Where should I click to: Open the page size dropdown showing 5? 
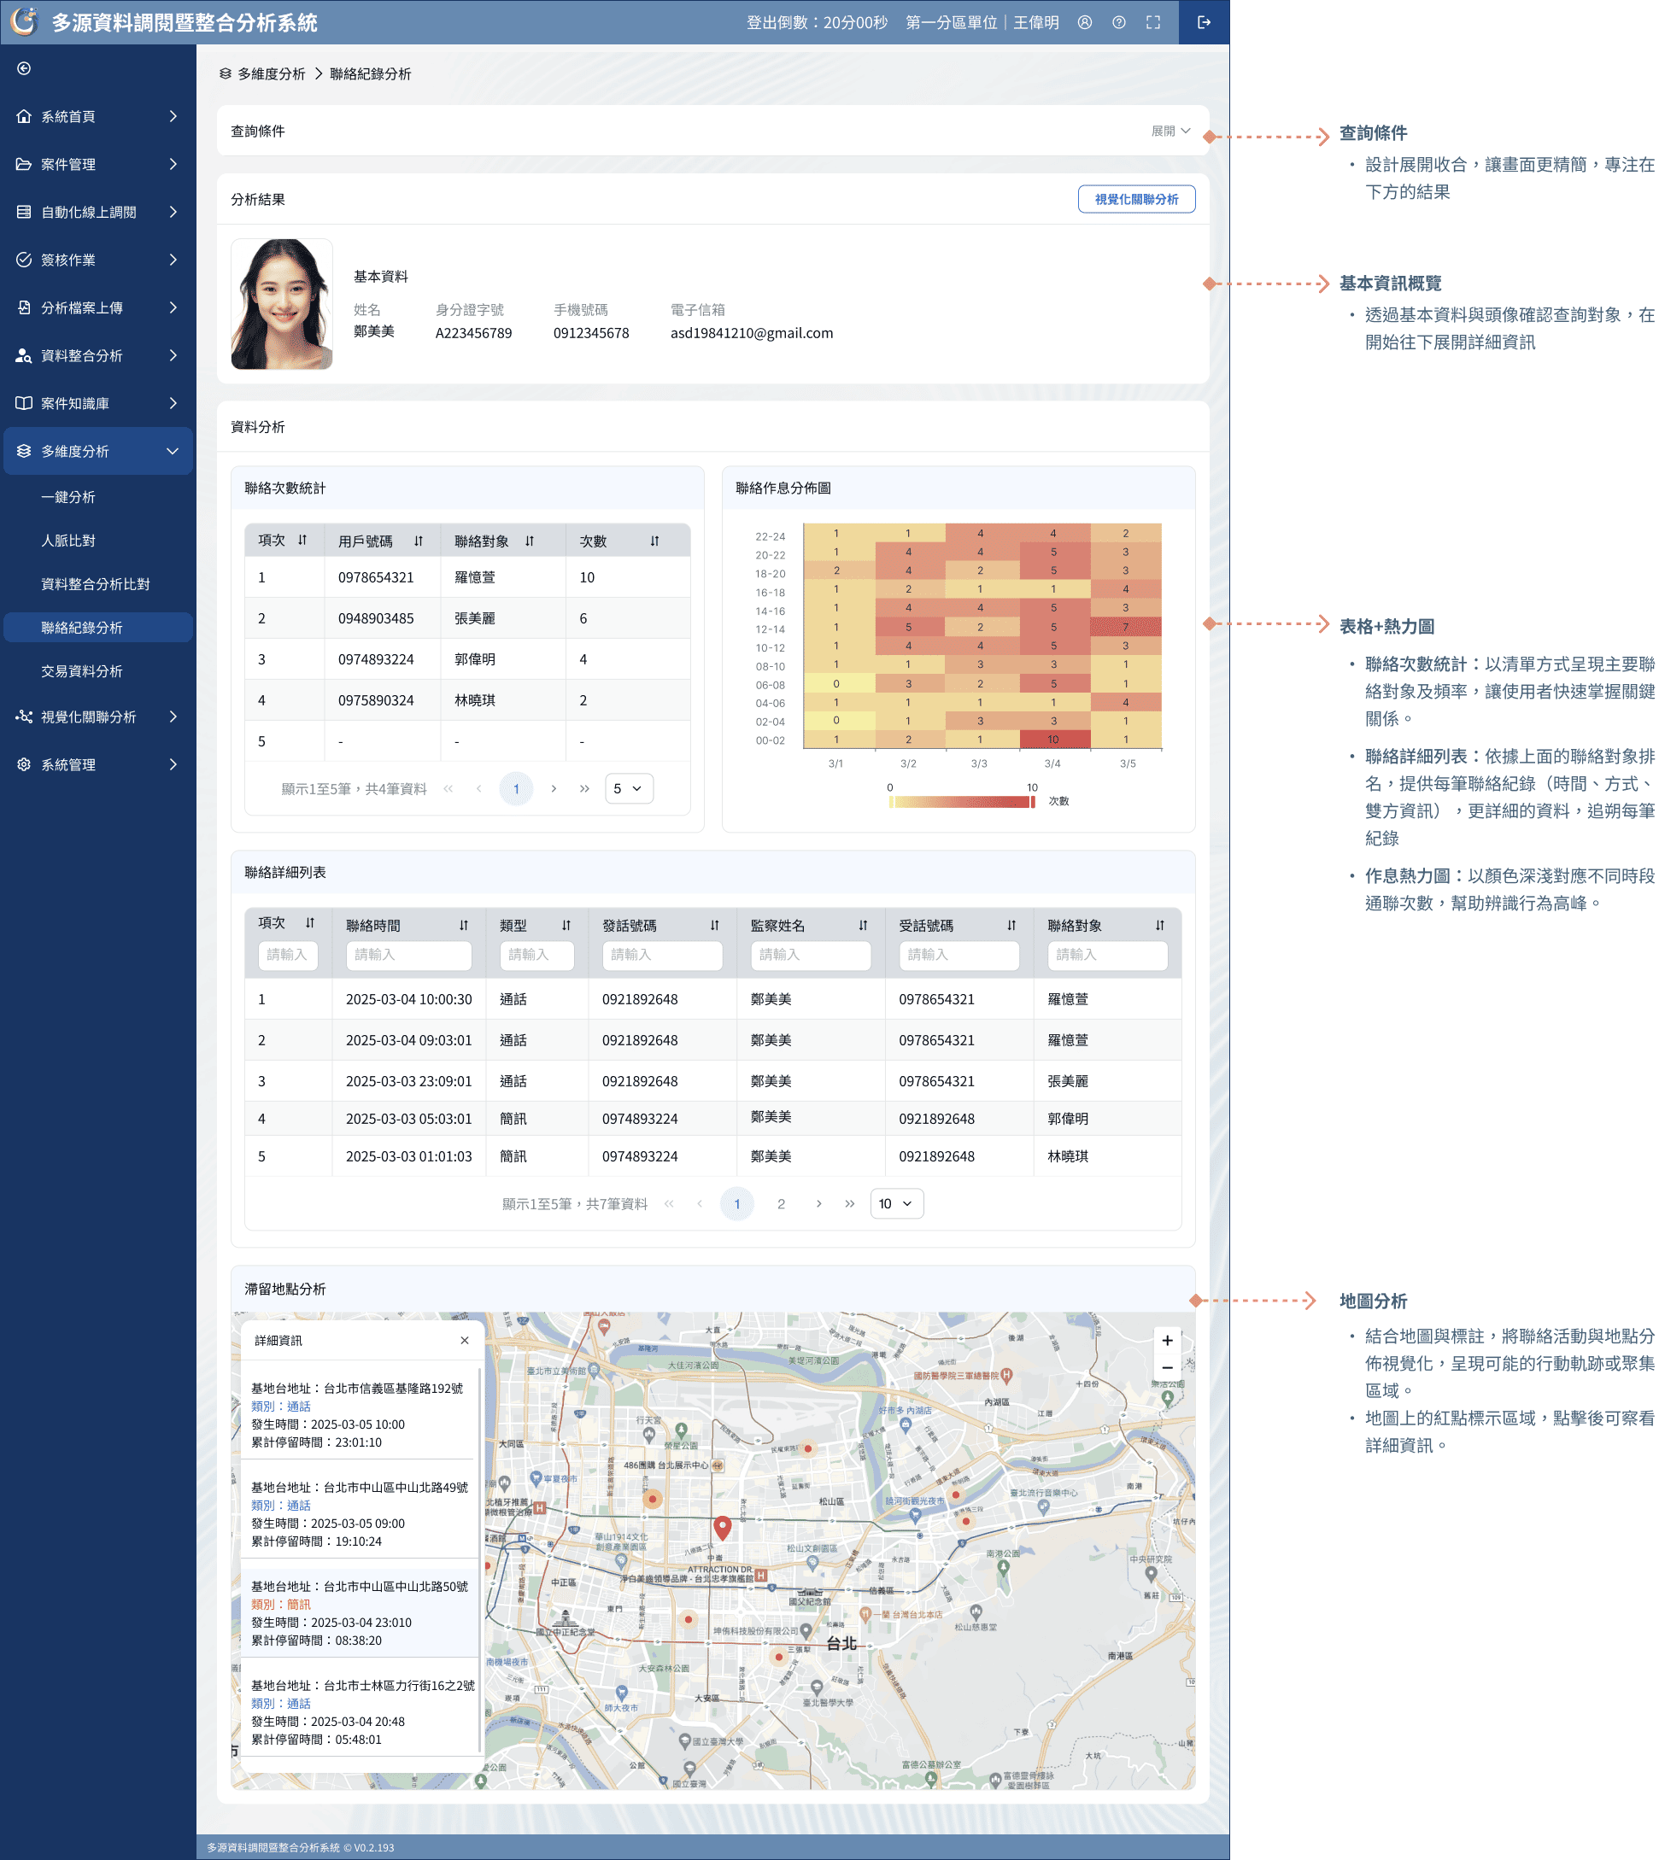click(x=628, y=788)
